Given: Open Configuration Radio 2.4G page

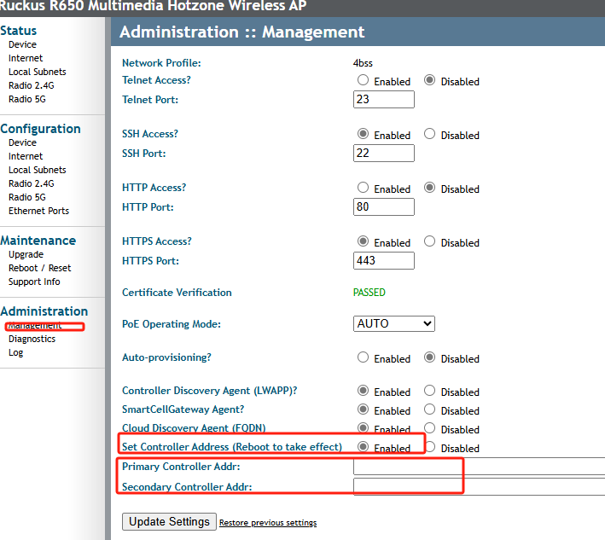Looking at the screenshot, I should [32, 183].
